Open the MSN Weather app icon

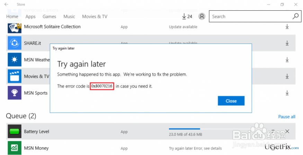(x=15, y=60)
